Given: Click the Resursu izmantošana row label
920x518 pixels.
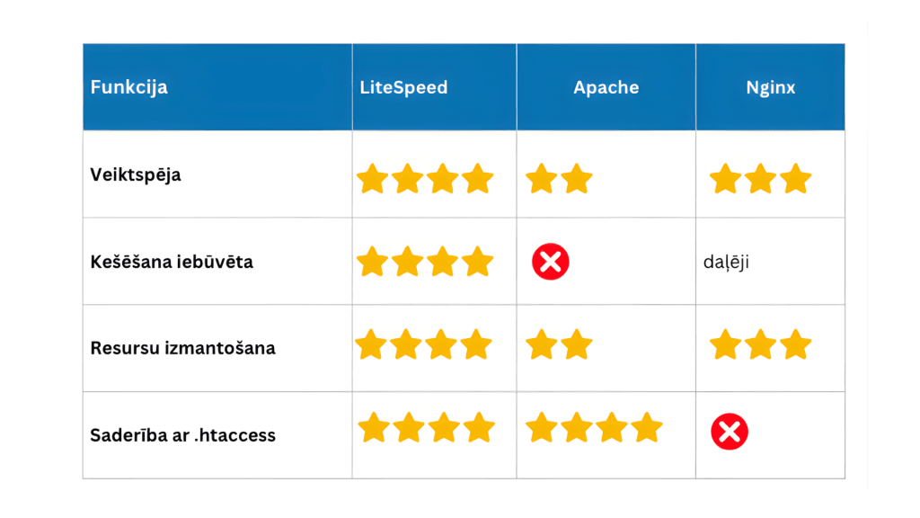Looking at the screenshot, I should [x=182, y=348].
